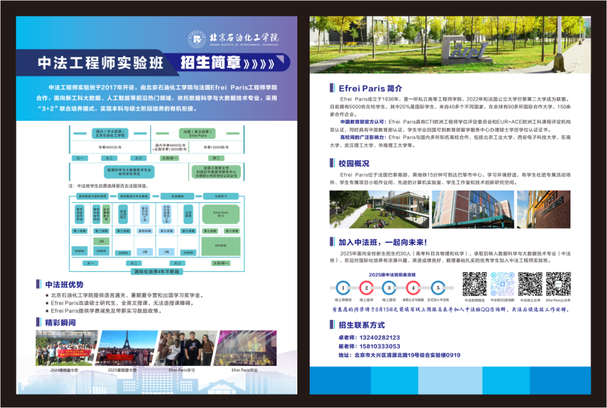The height and width of the screenshot is (408, 607).
Task: Click the 国际化培养4年不断线 label
Action: coord(157,272)
